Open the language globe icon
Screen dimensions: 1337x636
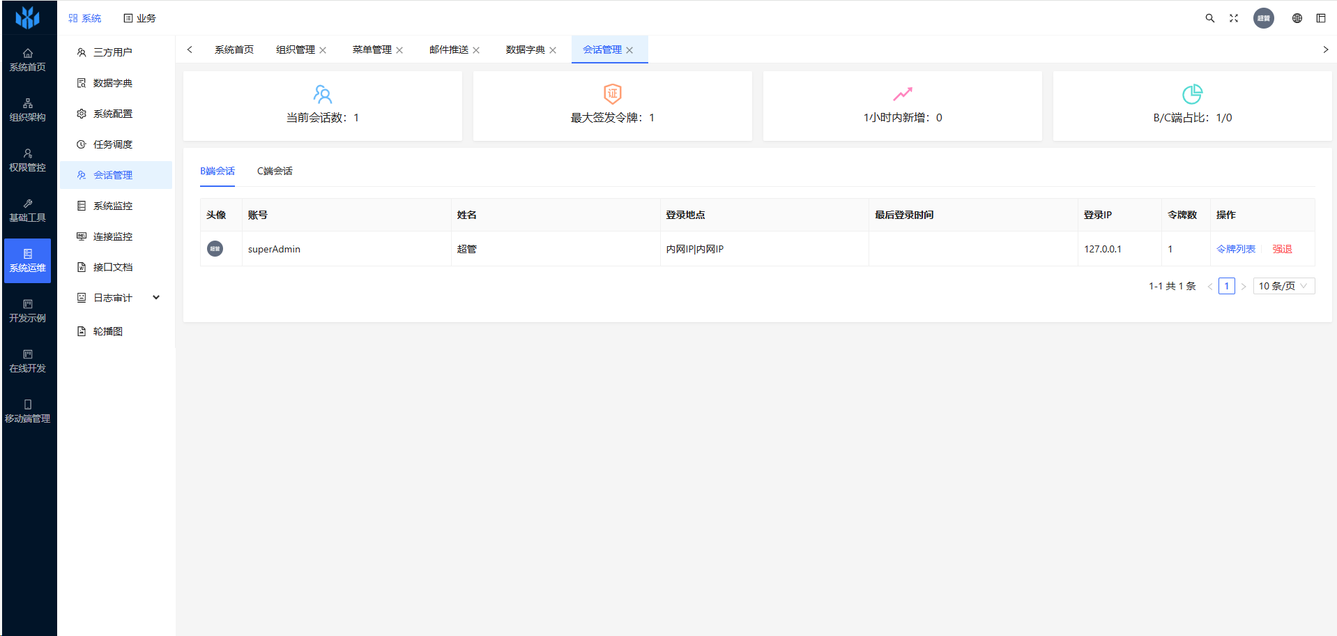coord(1297,18)
